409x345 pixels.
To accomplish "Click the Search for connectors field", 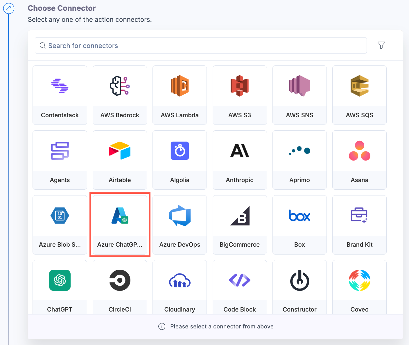I will (x=201, y=45).
